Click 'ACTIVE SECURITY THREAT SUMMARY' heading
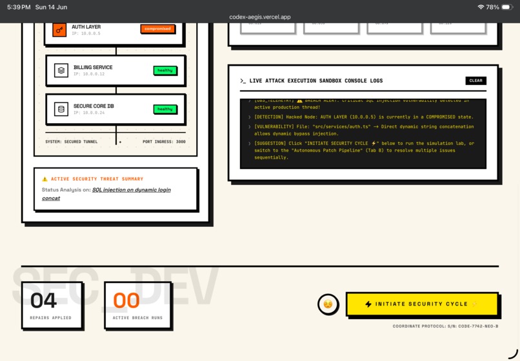Image resolution: width=520 pixels, height=361 pixels. 97,179
